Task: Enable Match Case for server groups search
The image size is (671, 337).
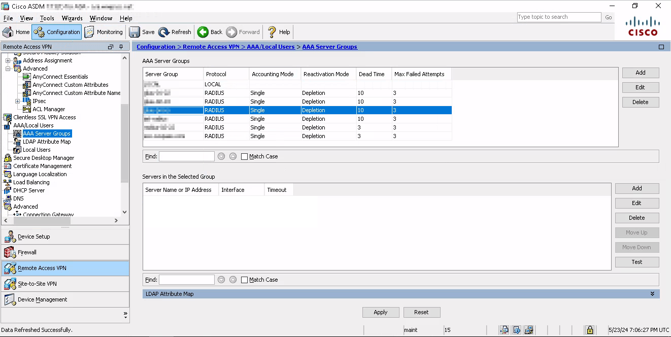Action: 245,156
